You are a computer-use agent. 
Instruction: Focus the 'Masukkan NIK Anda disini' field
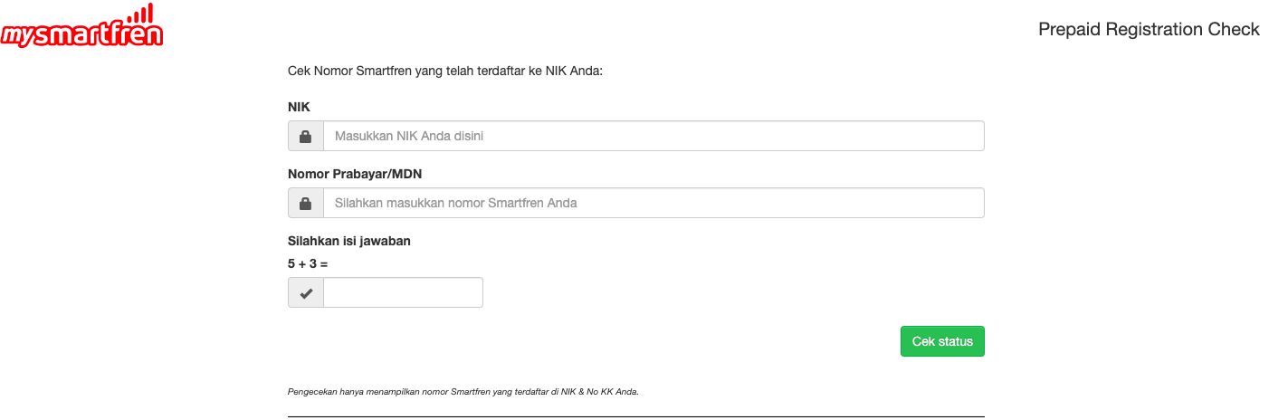pos(654,136)
